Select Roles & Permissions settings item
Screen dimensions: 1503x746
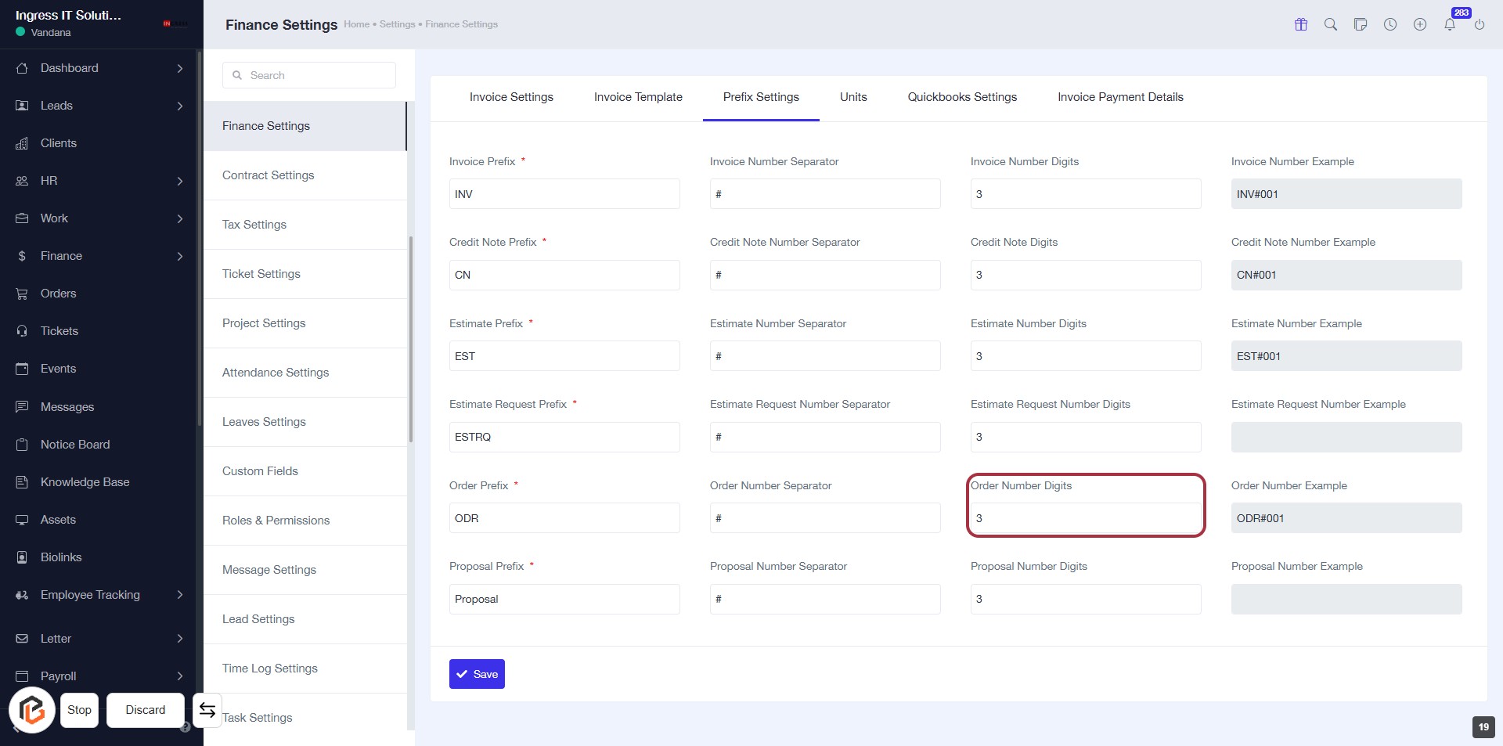(x=276, y=521)
